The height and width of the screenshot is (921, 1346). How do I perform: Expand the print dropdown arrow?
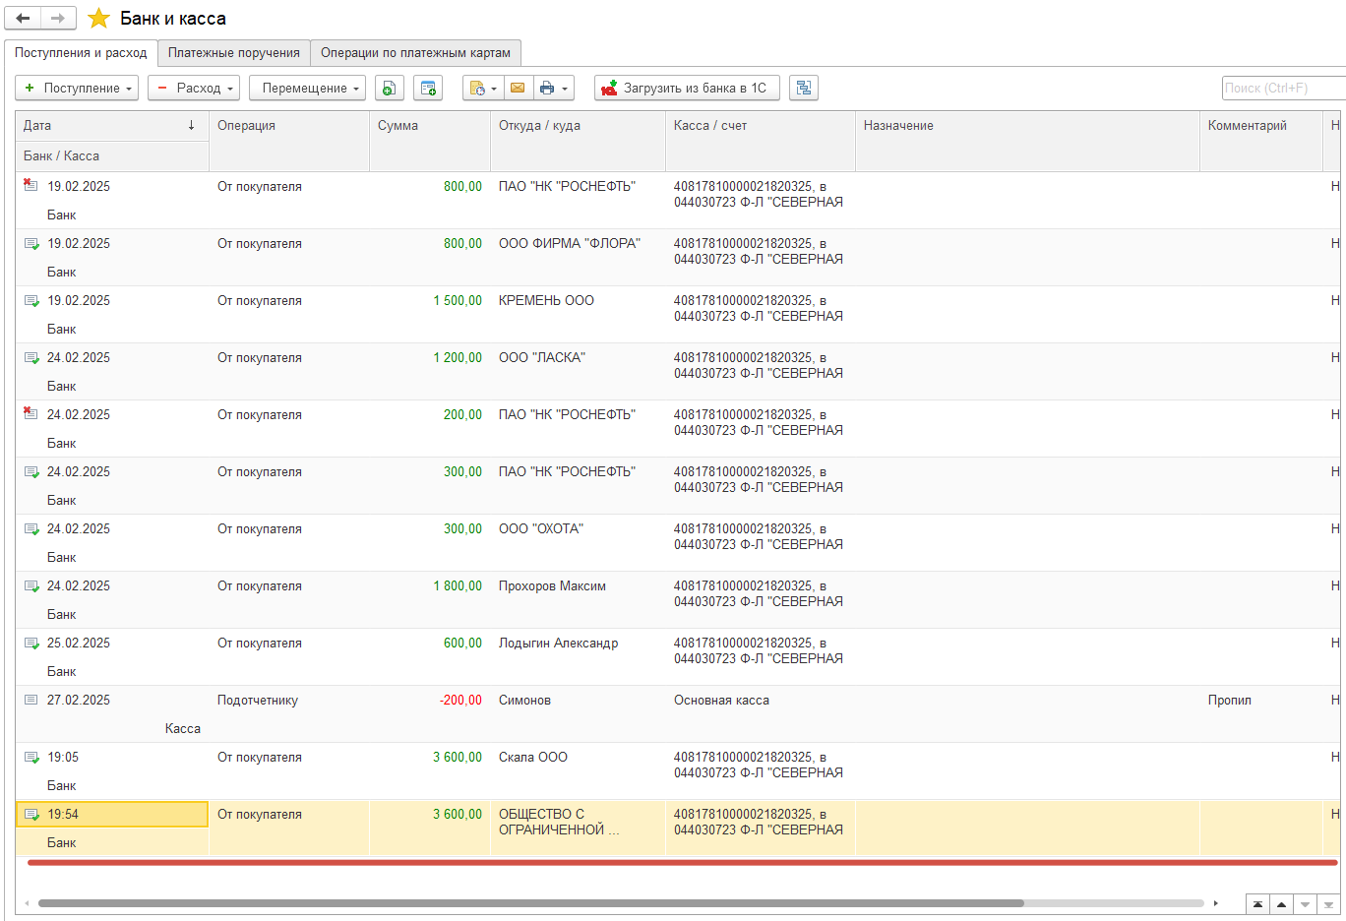coord(566,88)
